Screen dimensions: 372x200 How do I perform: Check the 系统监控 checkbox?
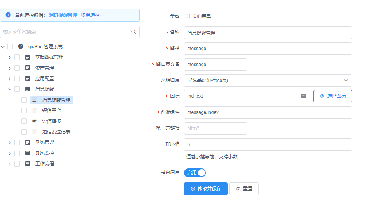[17, 153]
